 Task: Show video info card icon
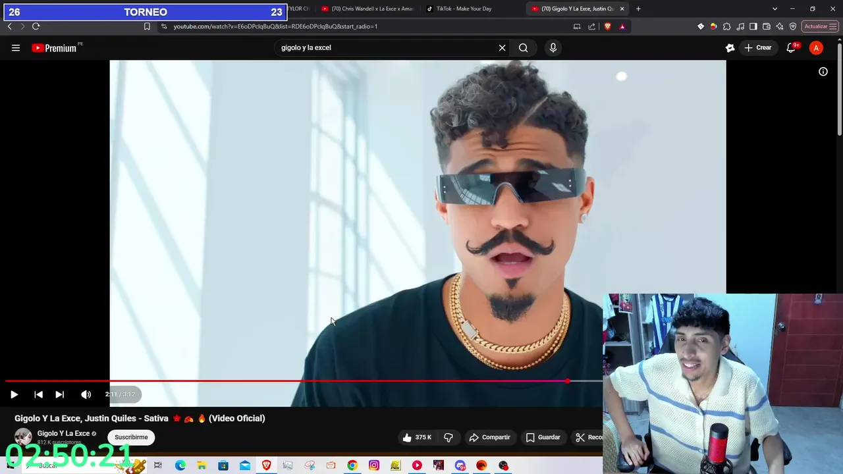tap(823, 72)
